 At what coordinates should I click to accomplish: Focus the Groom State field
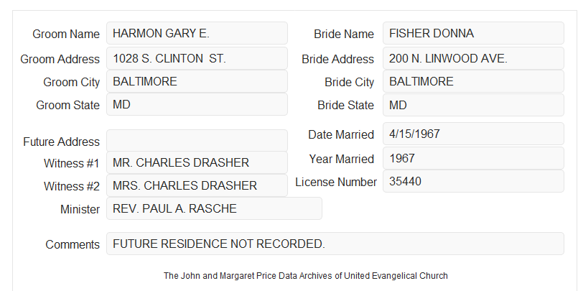197,104
